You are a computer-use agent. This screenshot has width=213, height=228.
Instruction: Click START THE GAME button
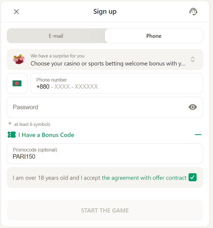pyautogui.click(x=105, y=210)
